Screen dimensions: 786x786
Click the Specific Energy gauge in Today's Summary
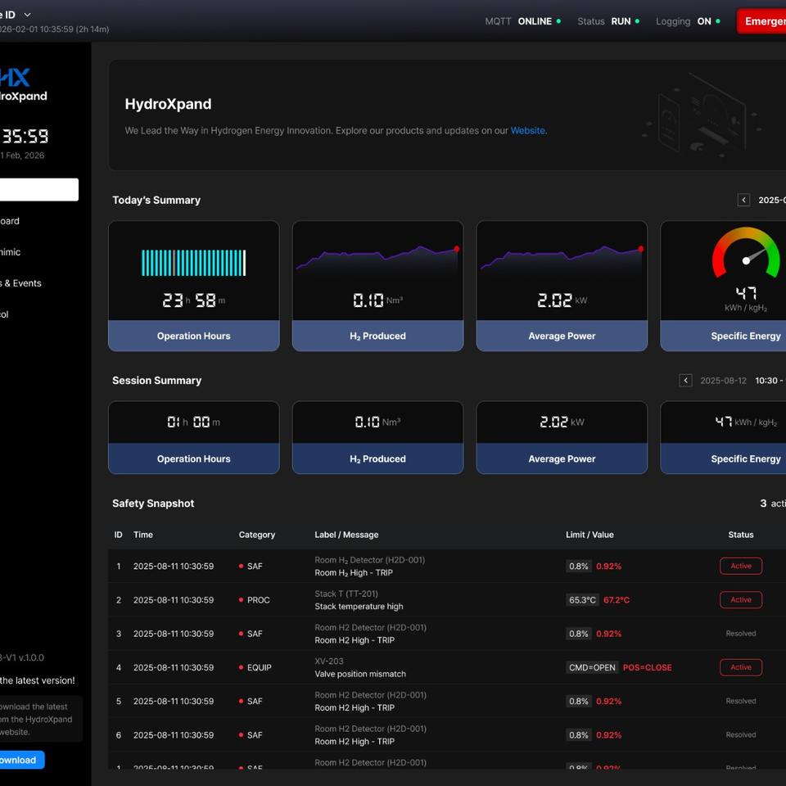pos(745,254)
